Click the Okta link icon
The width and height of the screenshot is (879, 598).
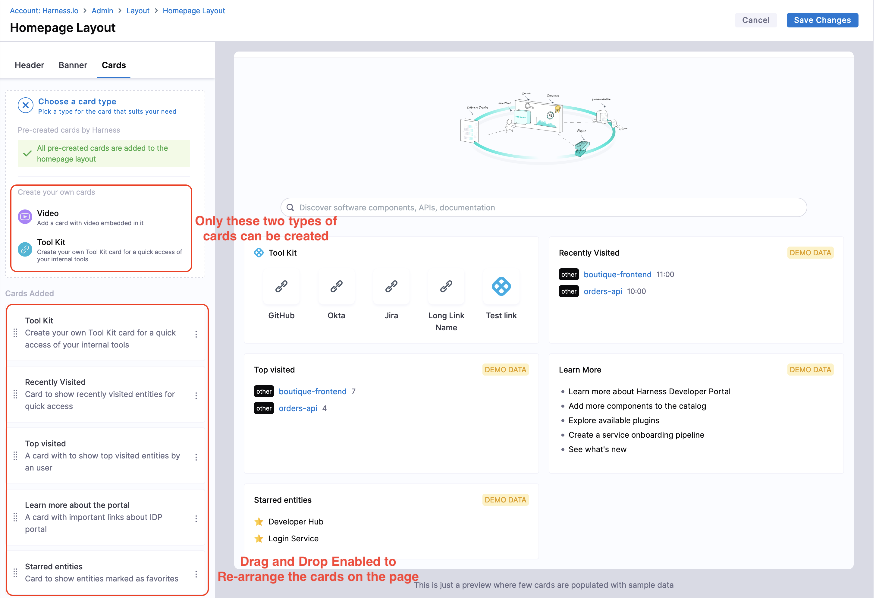coord(336,287)
